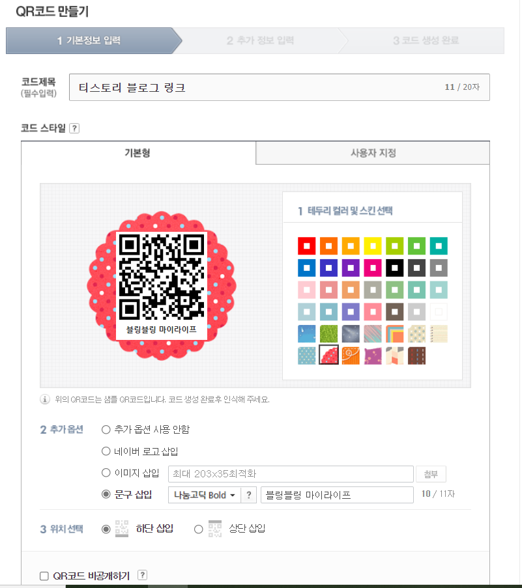
Task: Pick the magenta pink border color
Action: click(373, 268)
